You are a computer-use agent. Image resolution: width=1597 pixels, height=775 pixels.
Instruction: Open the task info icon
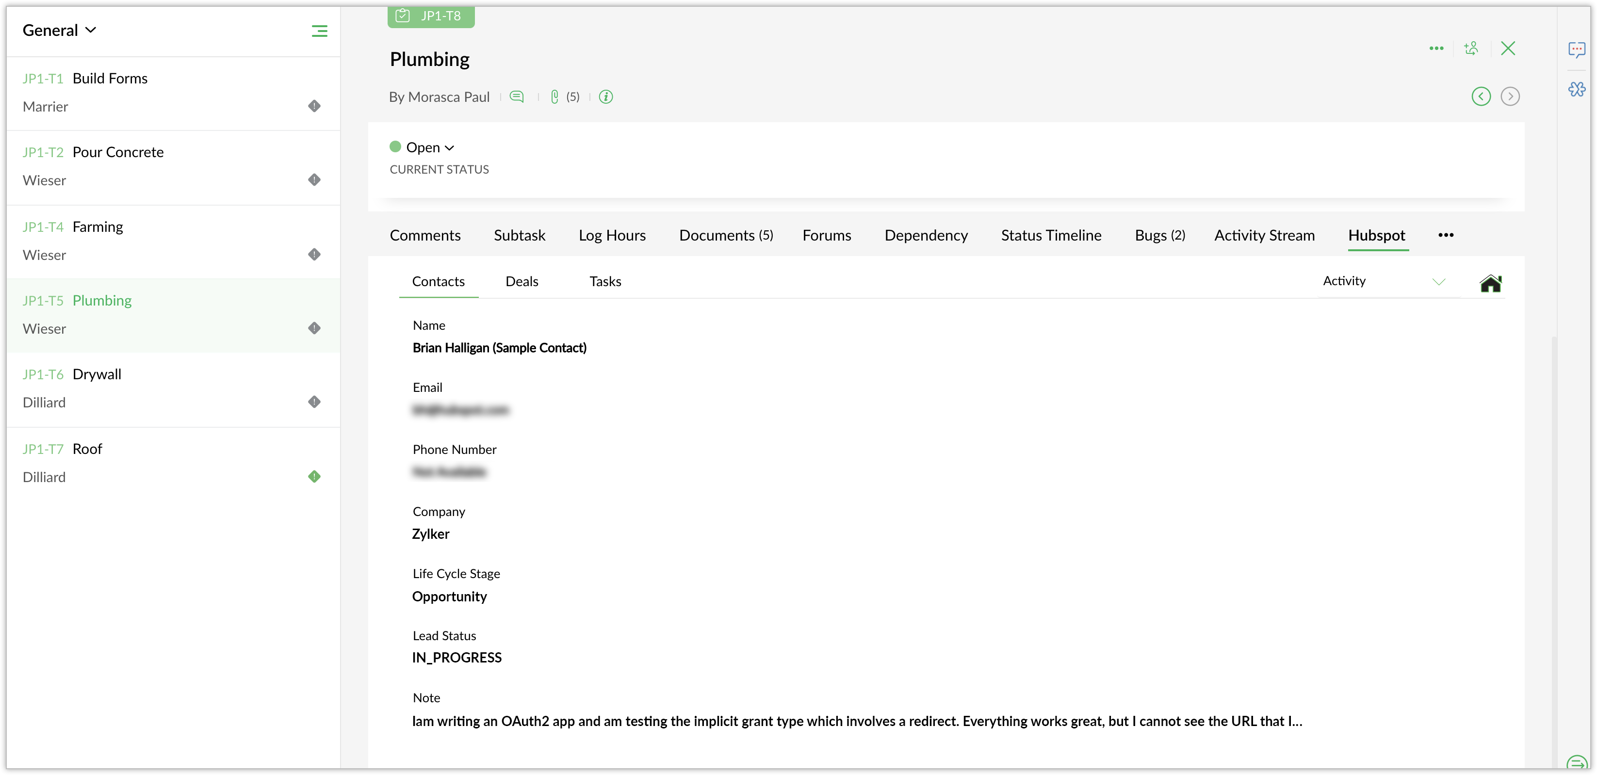(x=606, y=97)
